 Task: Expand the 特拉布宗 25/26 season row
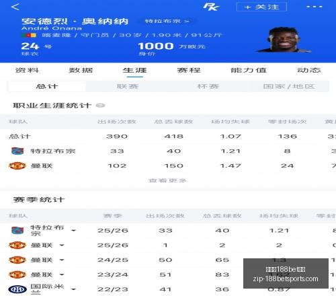[x=73, y=231]
